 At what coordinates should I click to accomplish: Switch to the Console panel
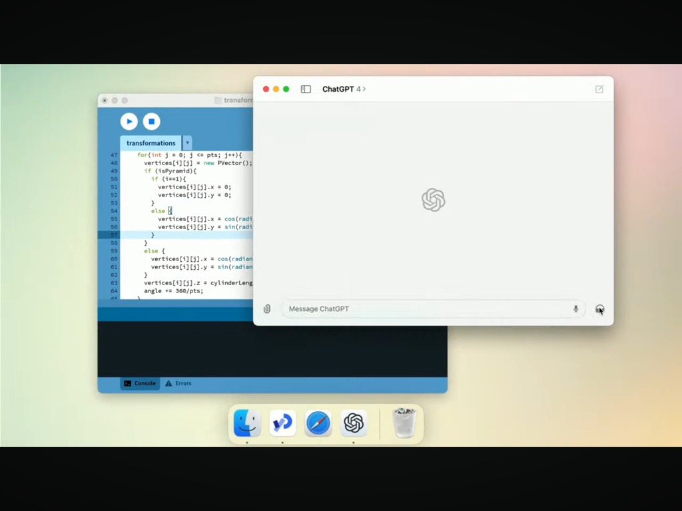tap(140, 384)
